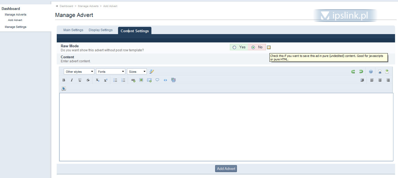Expand the Fonts dropdown
398x178 pixels.
111,72
